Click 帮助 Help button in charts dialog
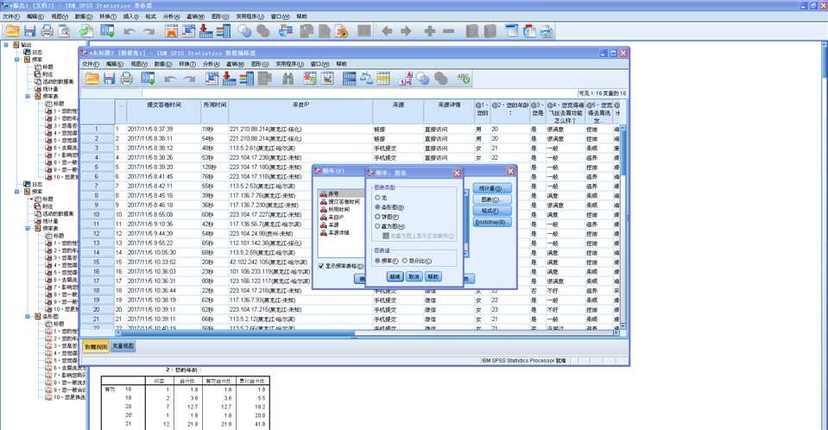The image size is (828, 430). click(x=433, y=277)
